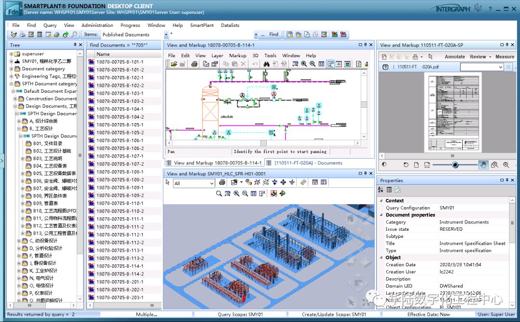Image resolution: width=520 pixels, height=322 pixels.
Task: Open the 'All' filter dropdown in 3D viewer
Action: [x=211, y=183]
